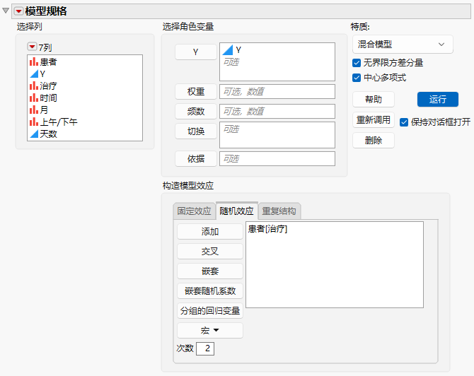Click the 权重 optional numeric field
Image resolution: width=474 pixels, height=376 pixels.
coord(277,91)
